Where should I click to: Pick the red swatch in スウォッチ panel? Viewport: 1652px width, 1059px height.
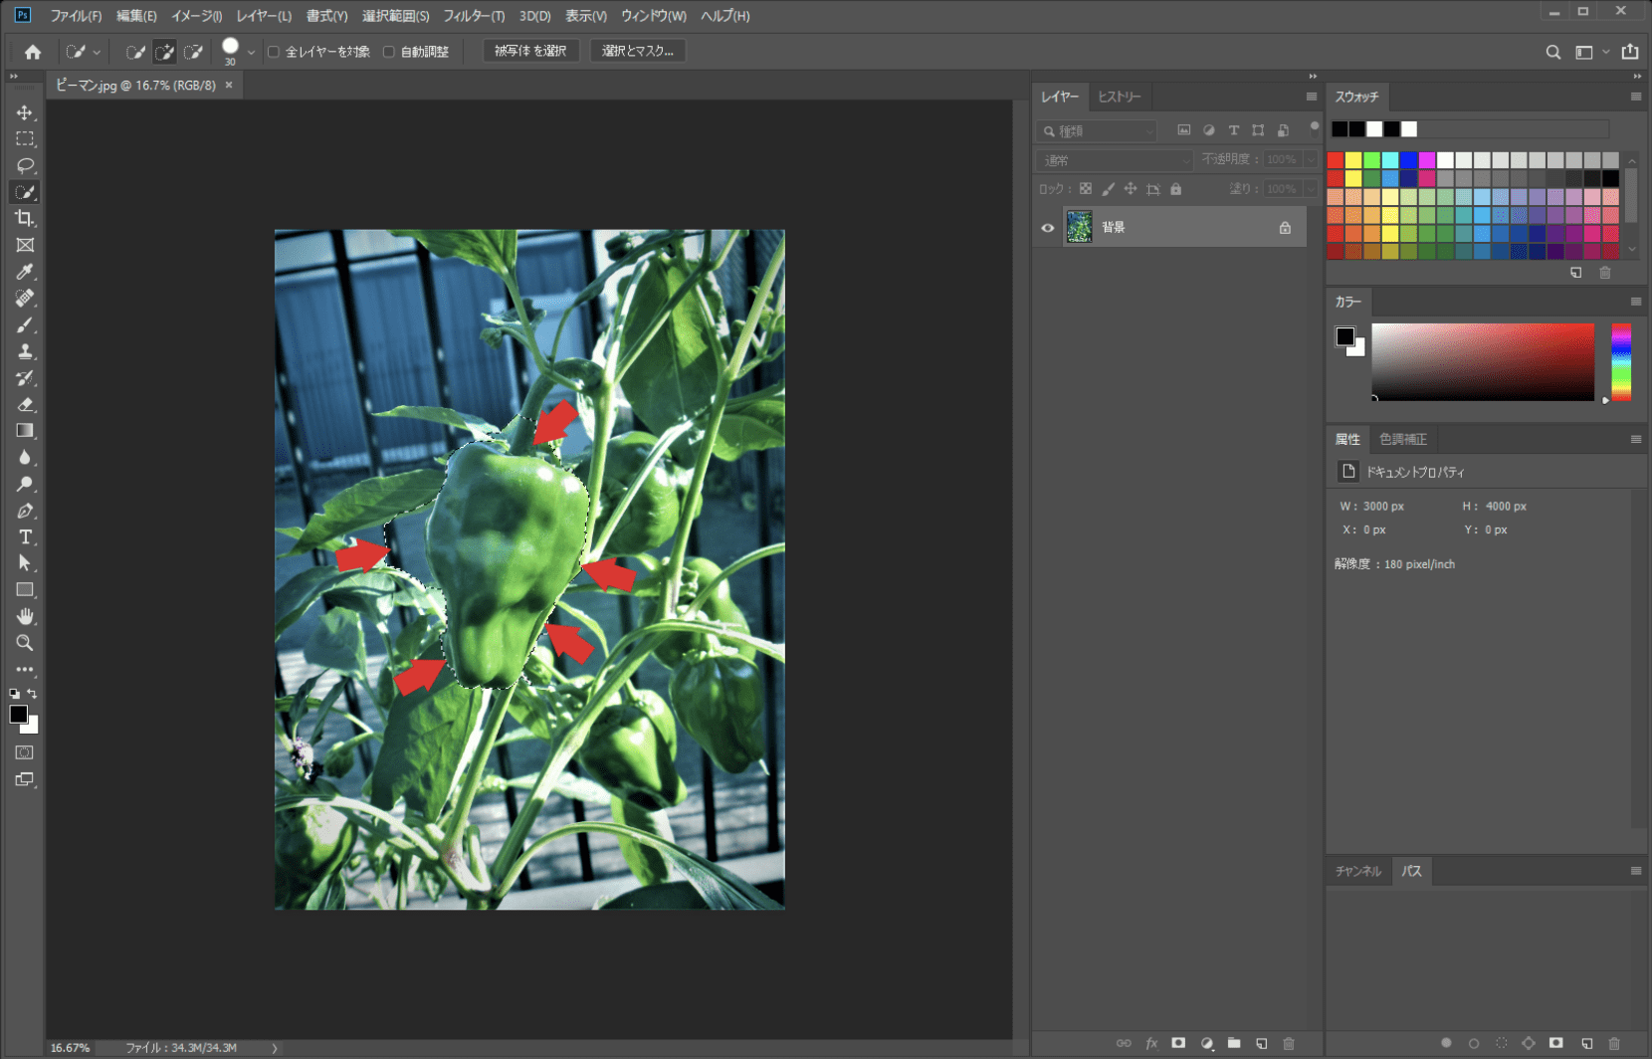(1336, 160)
